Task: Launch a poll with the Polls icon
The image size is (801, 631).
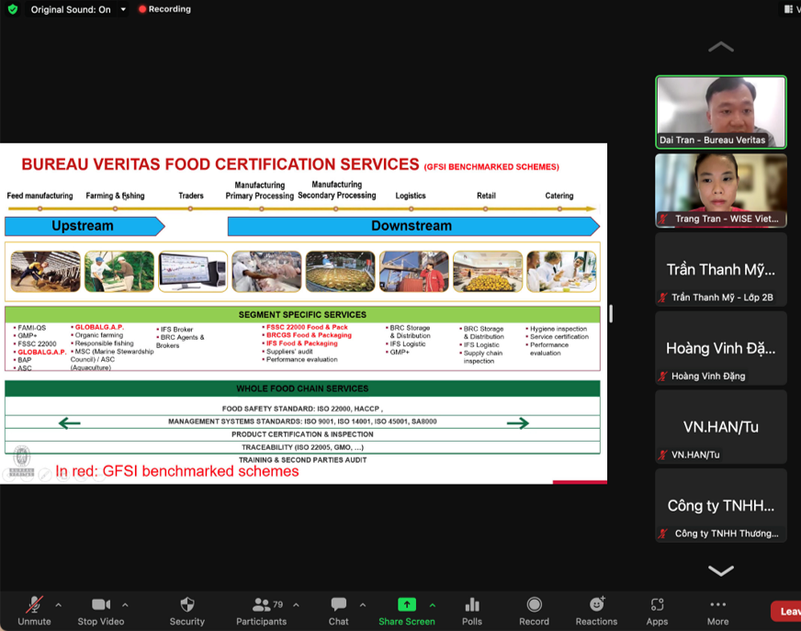Action: [471, 604]
